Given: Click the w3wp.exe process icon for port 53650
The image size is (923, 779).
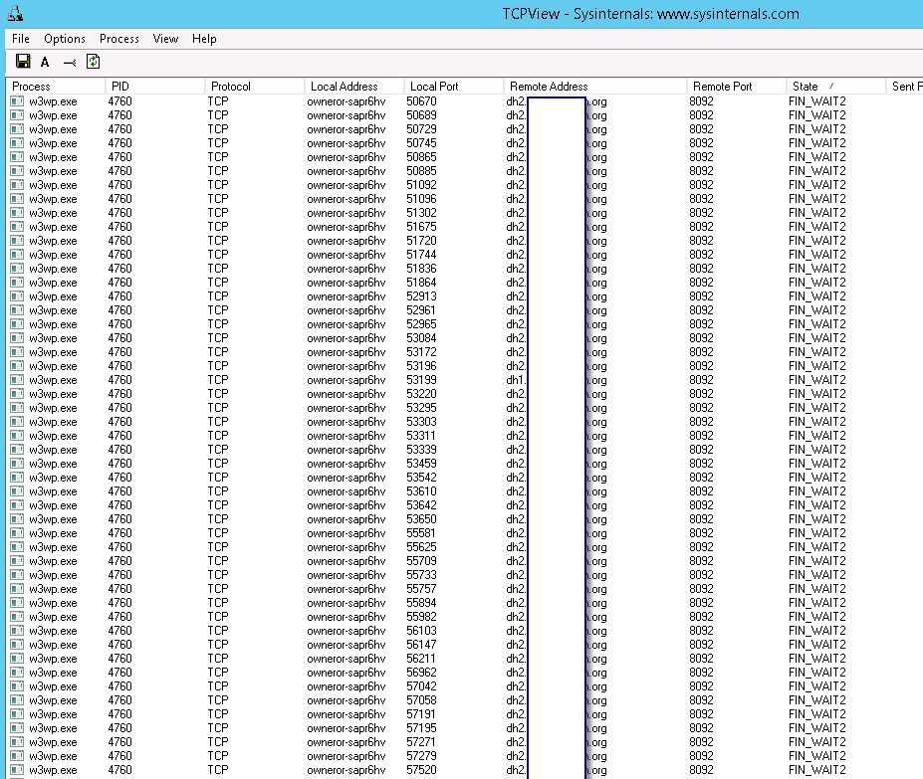Looking at the screenshot, I should click(x=17, y=519).
